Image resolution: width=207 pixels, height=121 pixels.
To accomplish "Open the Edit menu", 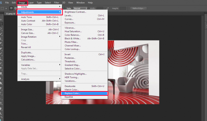I will (14, 3).
